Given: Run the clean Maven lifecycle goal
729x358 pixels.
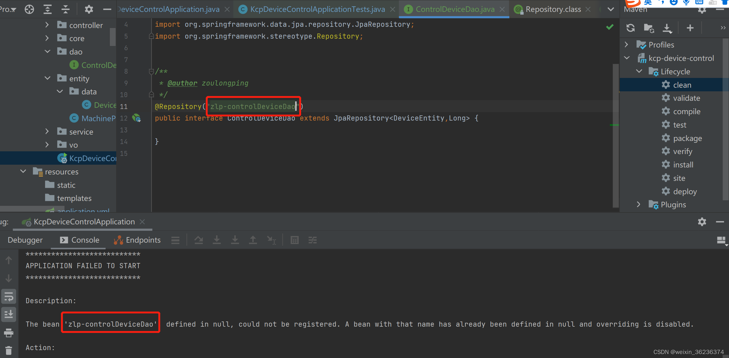Looking at the screenshot, I should 682,85.
